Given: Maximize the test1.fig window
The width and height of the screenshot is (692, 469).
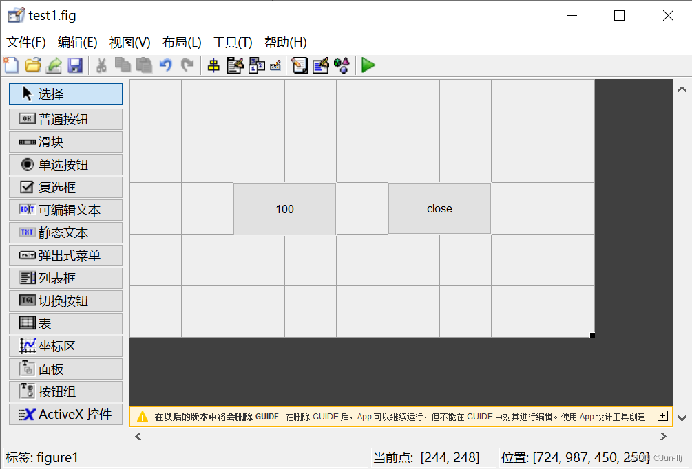Looking at the screenshot, I should [619, 15].
